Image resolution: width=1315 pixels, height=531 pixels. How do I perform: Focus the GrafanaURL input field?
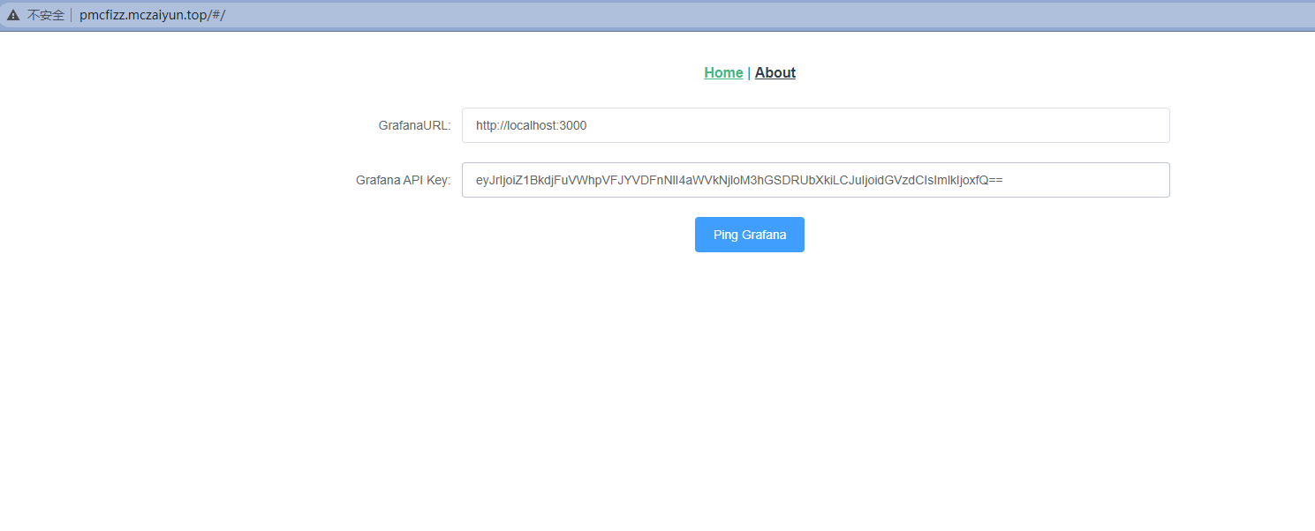tap(816, 125)
